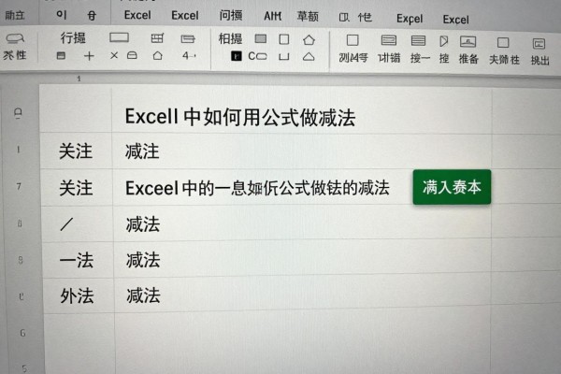This screenshot has height=374, width=561.
Task: Click the table grid icon in the 行提 group
Action: 157,38
